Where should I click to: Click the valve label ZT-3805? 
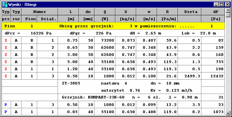tap(71, 83)
